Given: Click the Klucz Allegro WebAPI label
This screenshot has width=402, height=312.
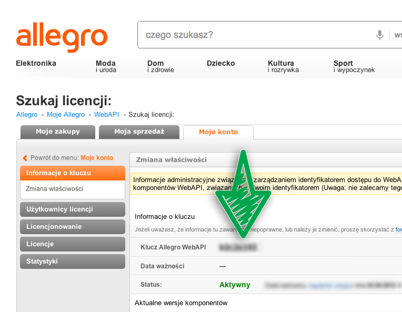Looking at the screenshot, I should pyautogui.click(x=173, y=247).
